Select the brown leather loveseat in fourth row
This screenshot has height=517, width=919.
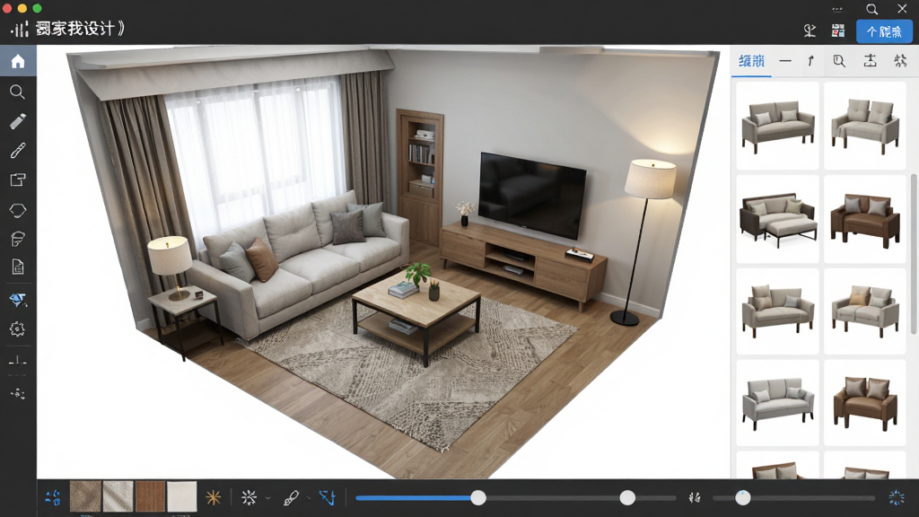[x=865, y=403]
